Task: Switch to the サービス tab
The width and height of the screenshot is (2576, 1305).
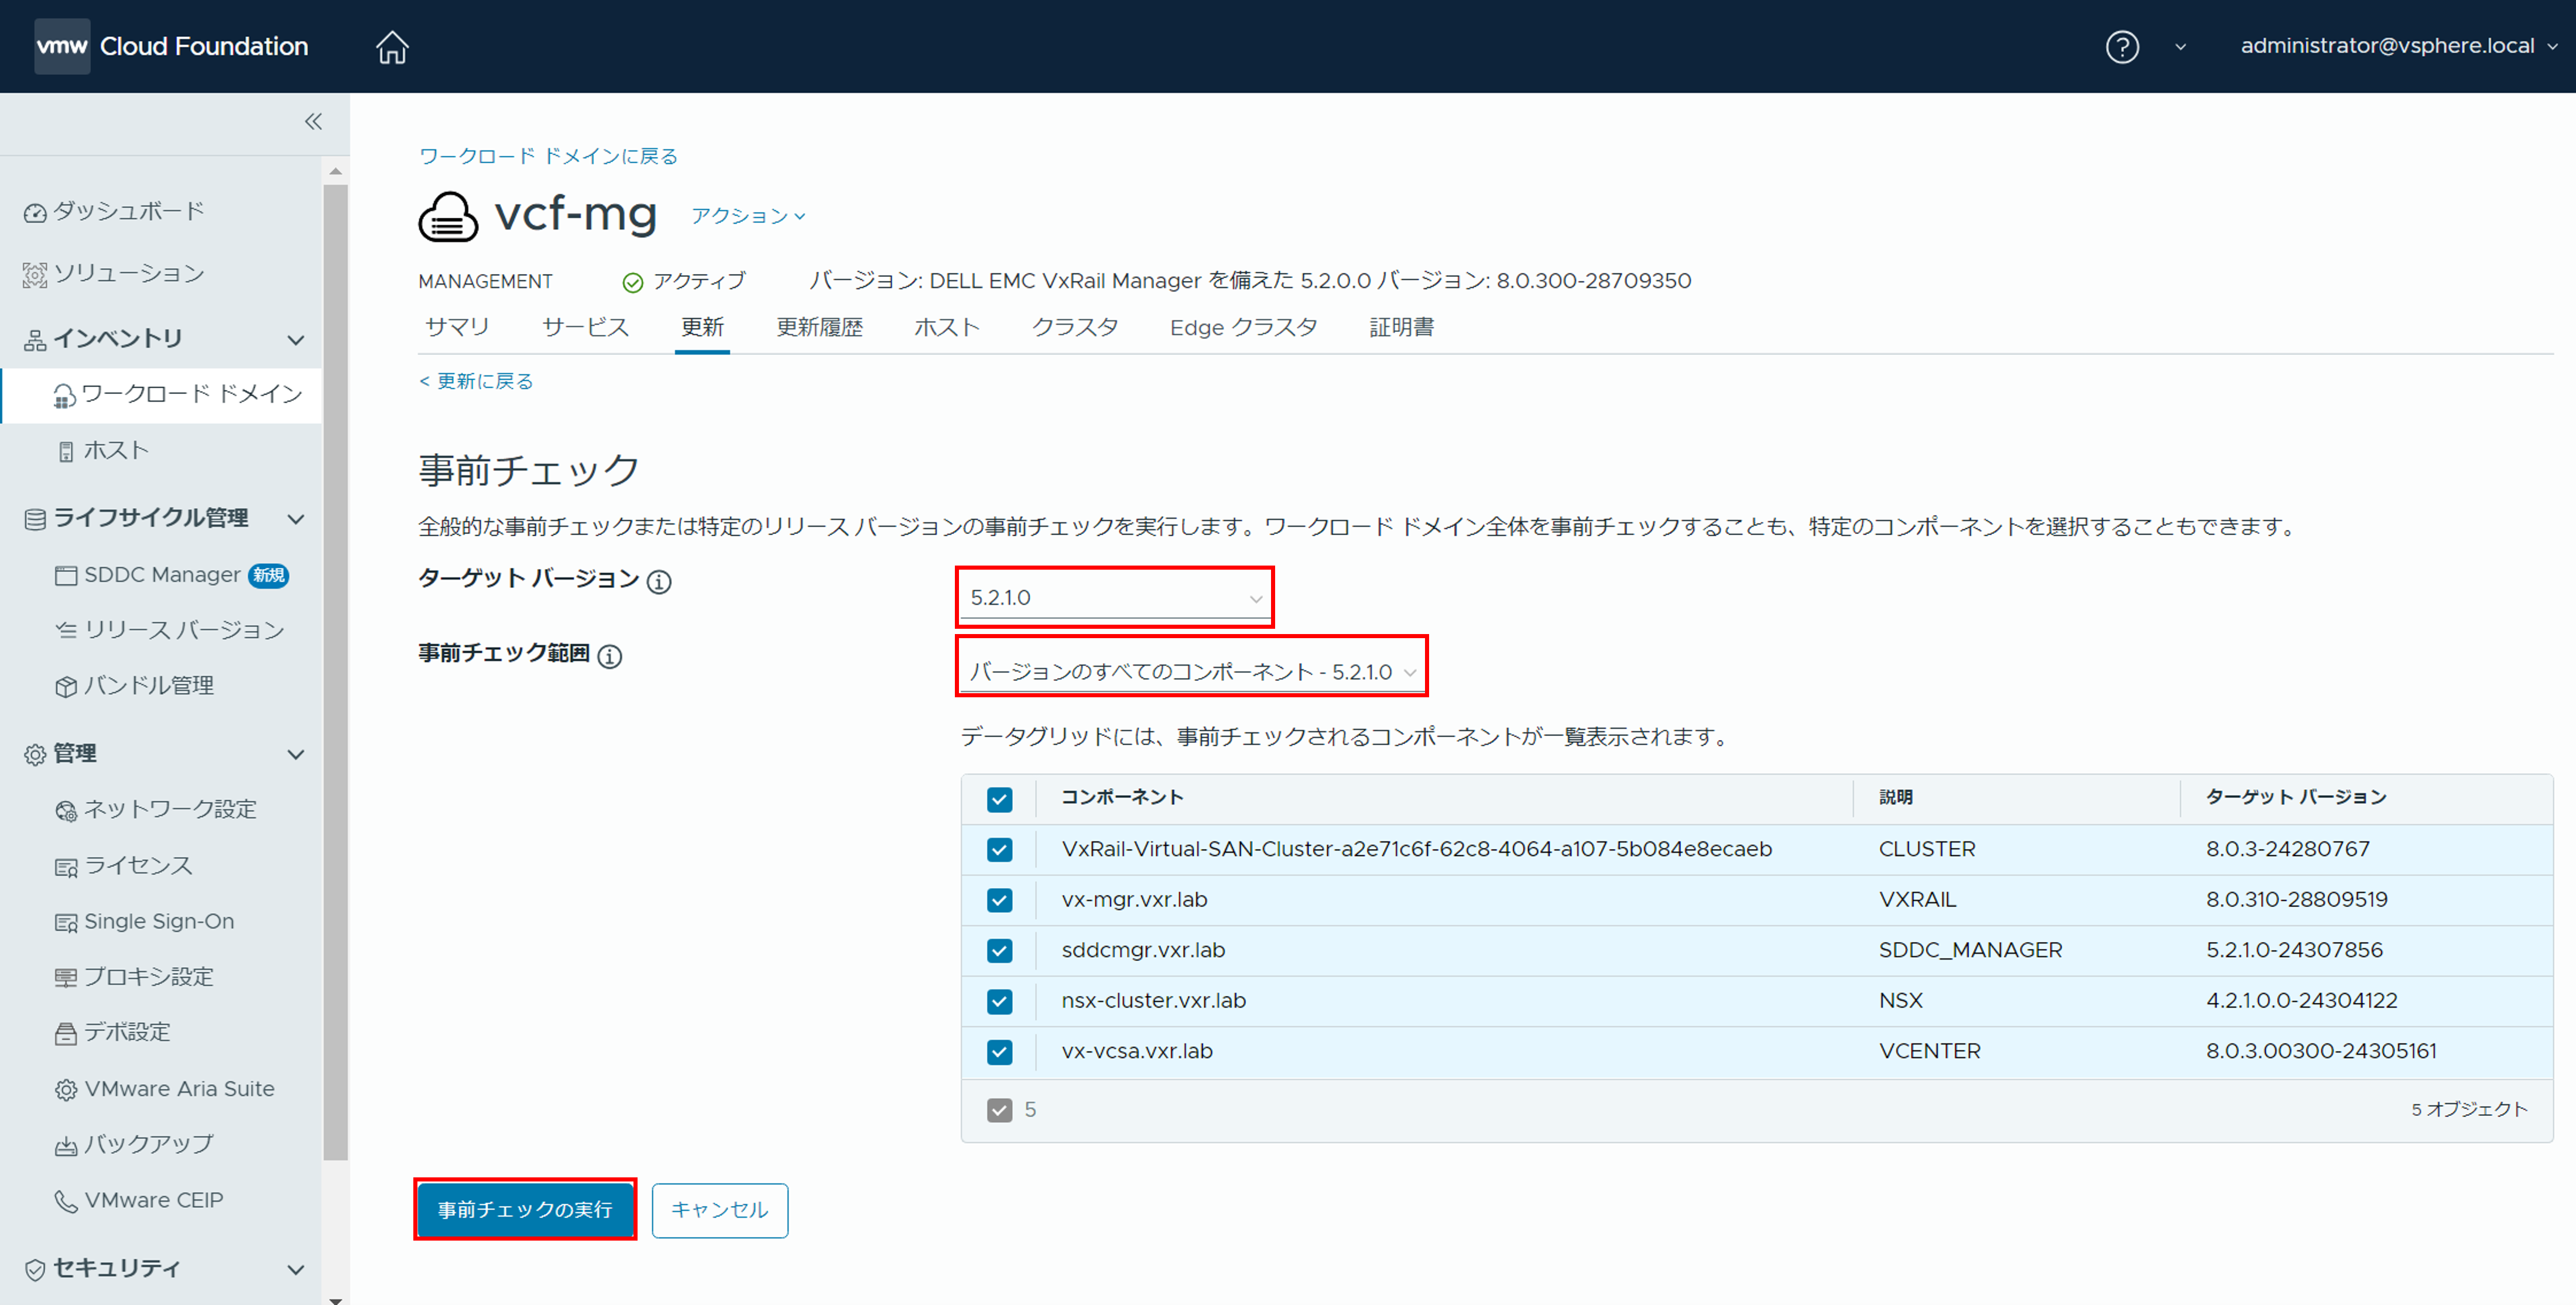Action: (585, 328)
